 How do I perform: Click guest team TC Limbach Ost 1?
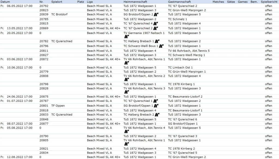pyautogui.click(x=180, y=68)
